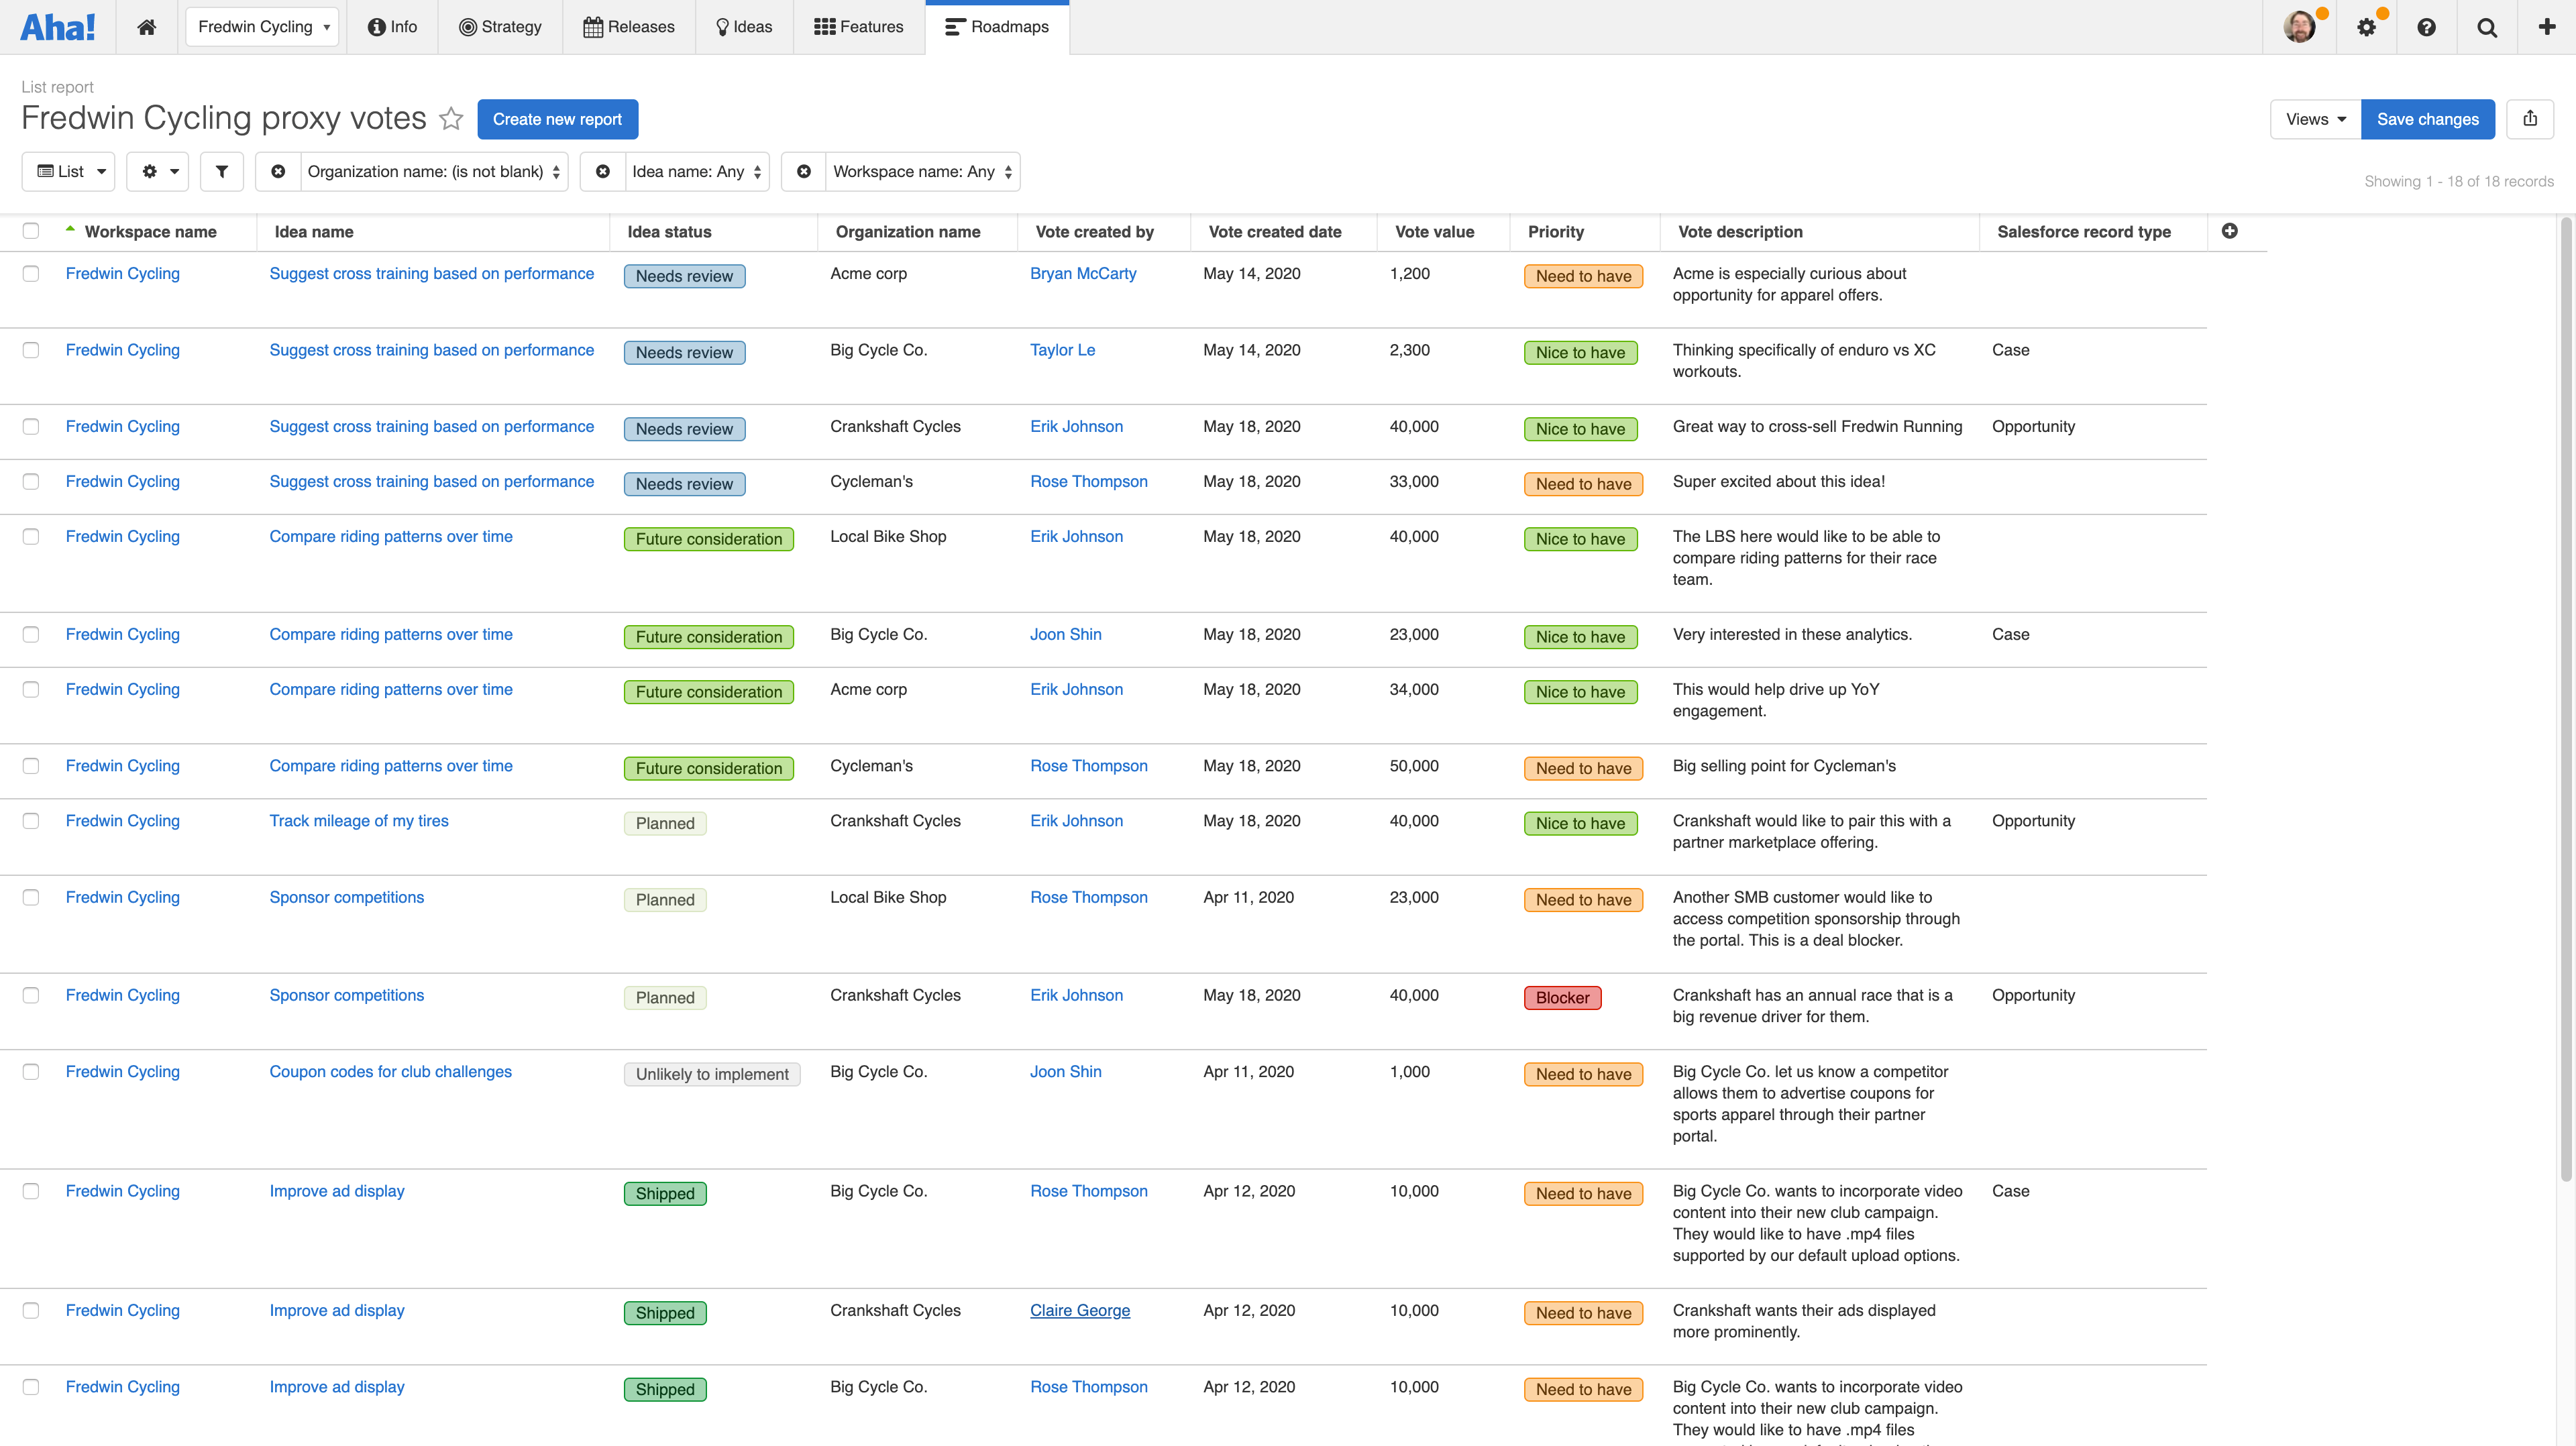Click the filter funnel icon
This screenshot has width=2576, height=1446.
(x=221, y=171)
